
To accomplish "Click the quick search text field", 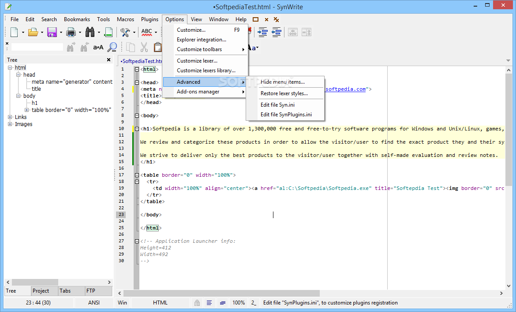I will tap(37, 47).
